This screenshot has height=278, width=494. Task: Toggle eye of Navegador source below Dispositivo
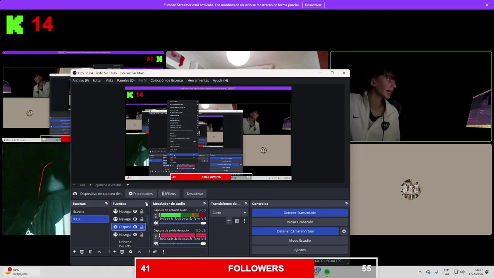135,235
